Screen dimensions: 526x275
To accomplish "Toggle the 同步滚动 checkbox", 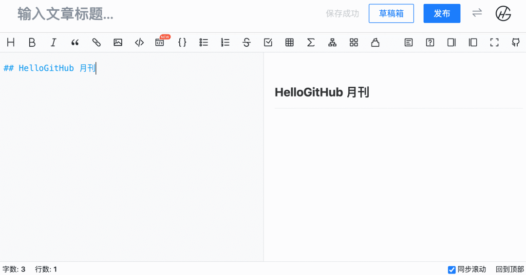I will (452, 270).
